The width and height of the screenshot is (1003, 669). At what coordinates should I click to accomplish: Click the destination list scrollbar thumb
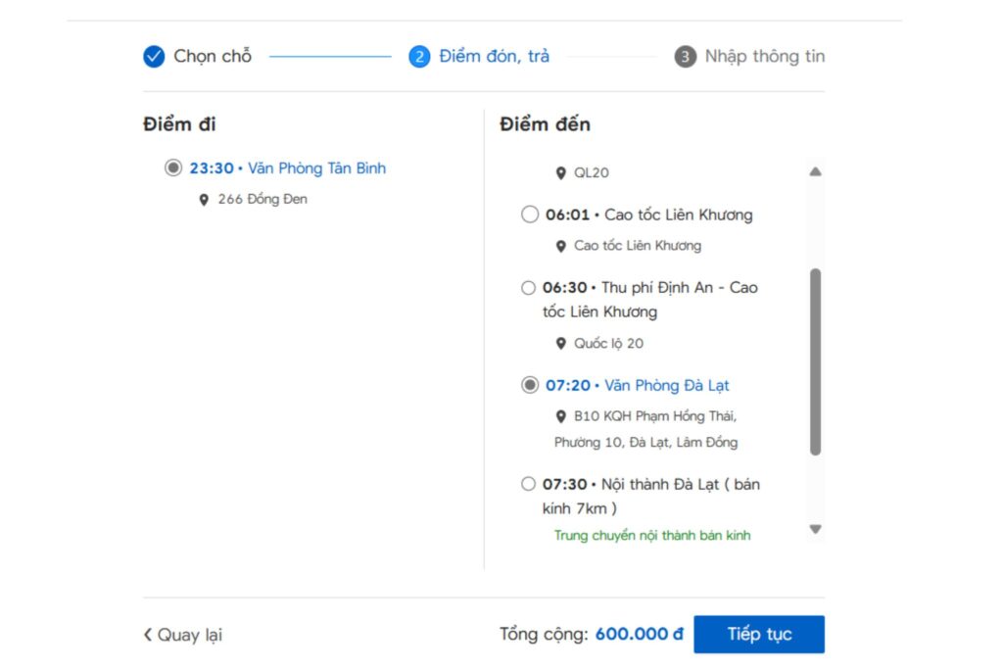click(x=815, y=362)
